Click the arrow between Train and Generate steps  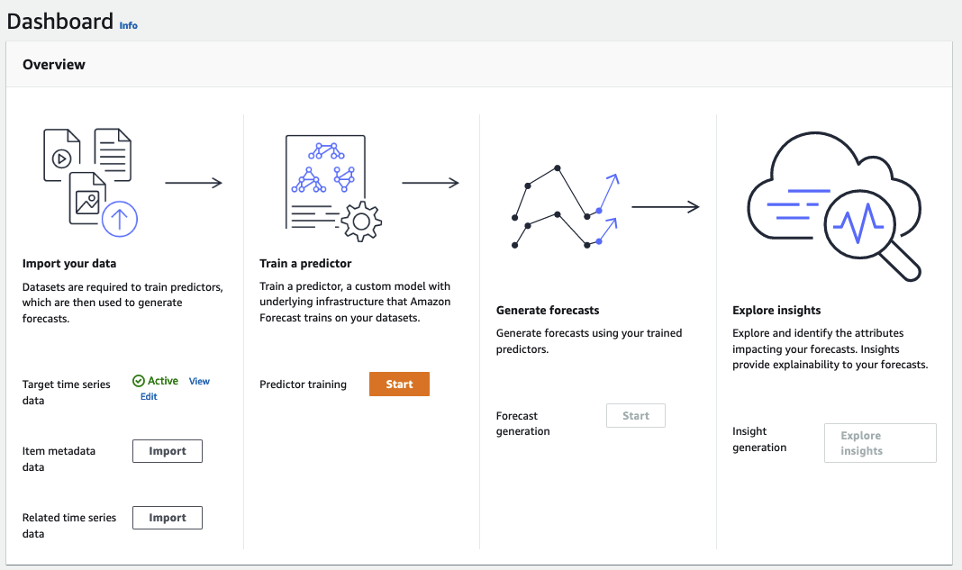click(x=432, y=182)
